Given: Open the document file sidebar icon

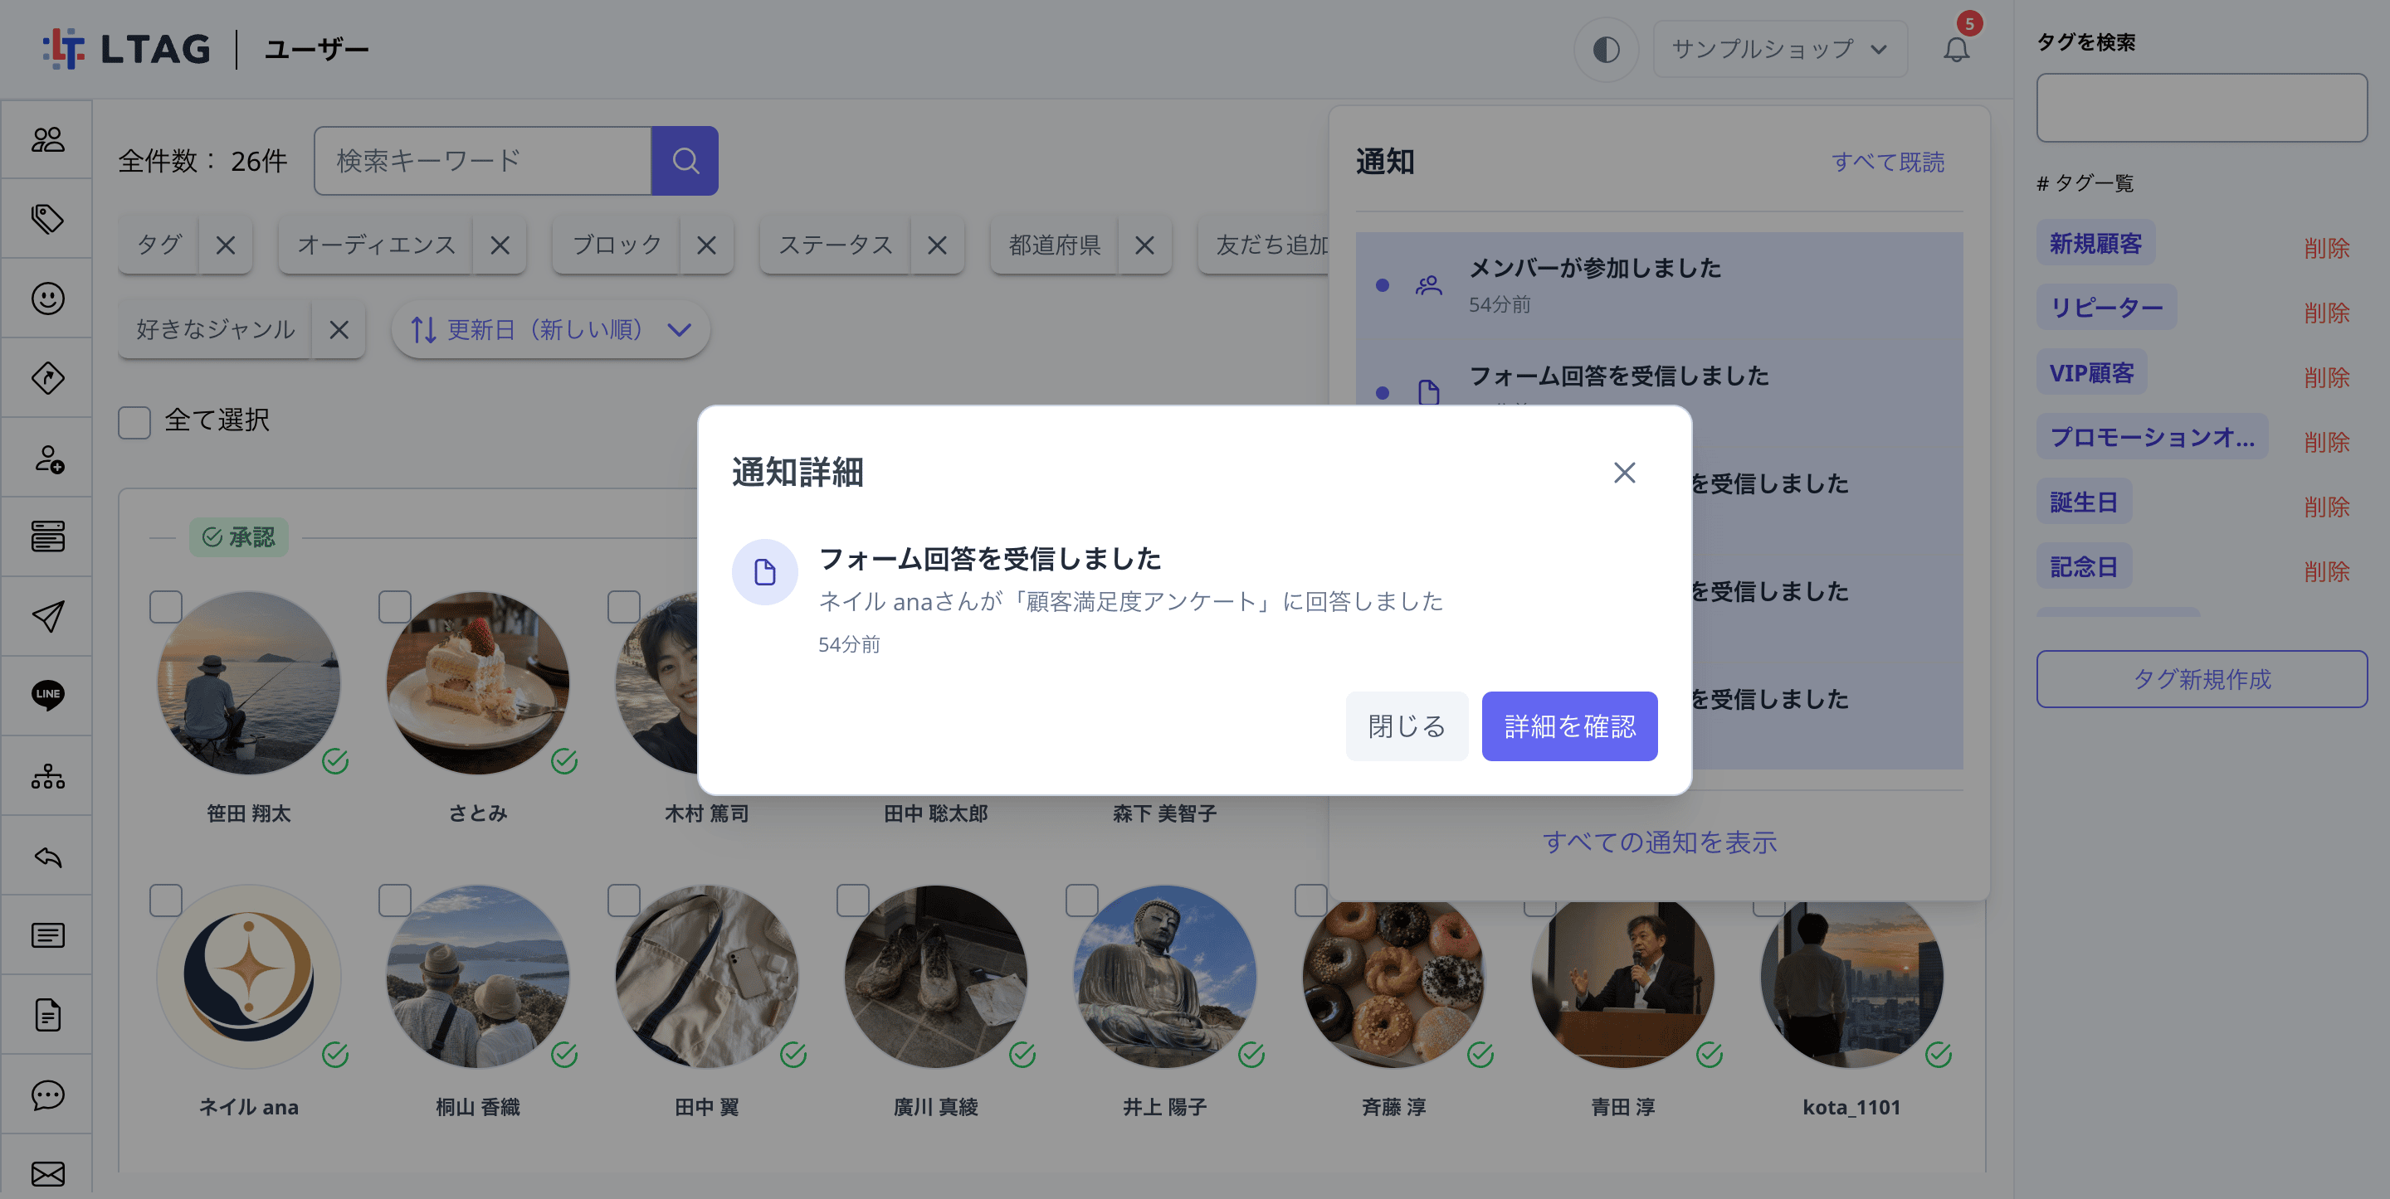Looking at the screenshot, I should (47, 1016).
